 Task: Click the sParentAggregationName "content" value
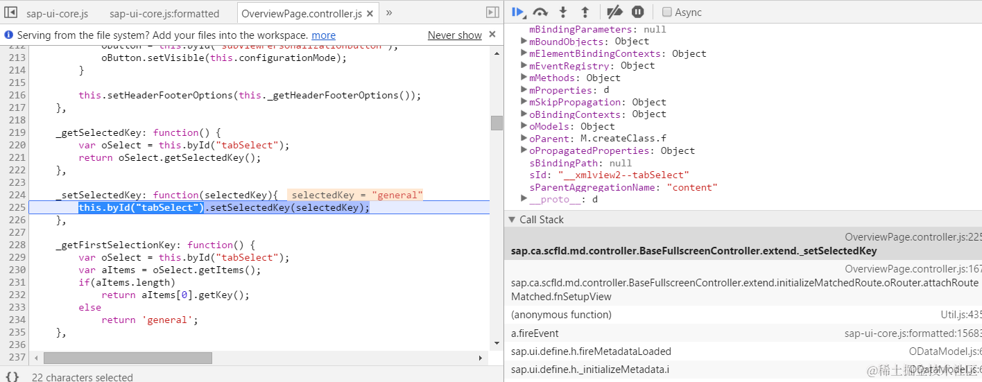click(692, 187)
